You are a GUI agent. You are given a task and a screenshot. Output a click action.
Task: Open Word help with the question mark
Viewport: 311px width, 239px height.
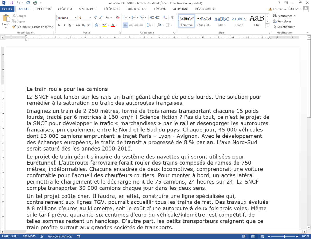pos(279,3)
